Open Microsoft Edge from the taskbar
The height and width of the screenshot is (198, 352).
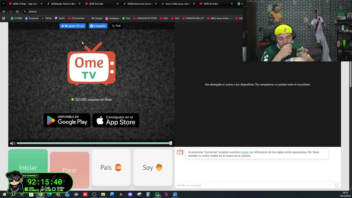49,194
